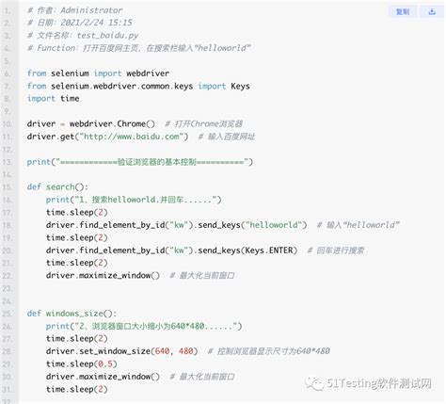Click the 51Testing软件测试网 watermark text

(x=379, y=383)
